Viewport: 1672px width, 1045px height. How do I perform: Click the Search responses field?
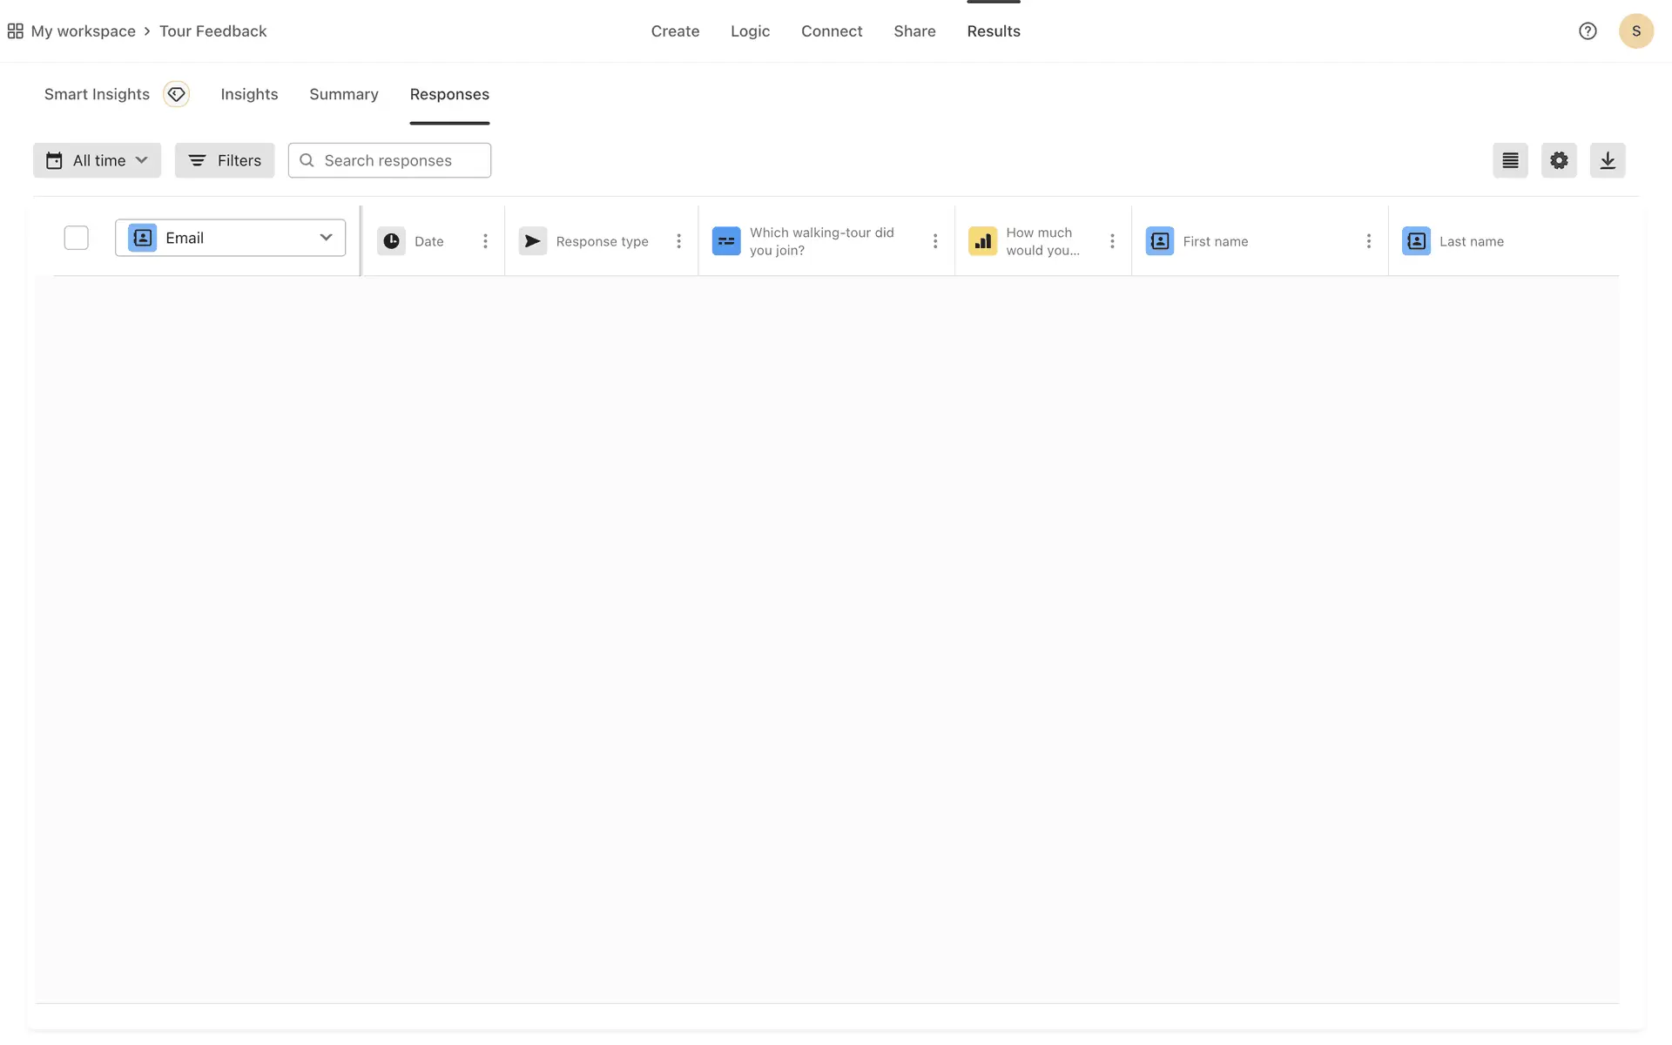[x=389, y=160]
